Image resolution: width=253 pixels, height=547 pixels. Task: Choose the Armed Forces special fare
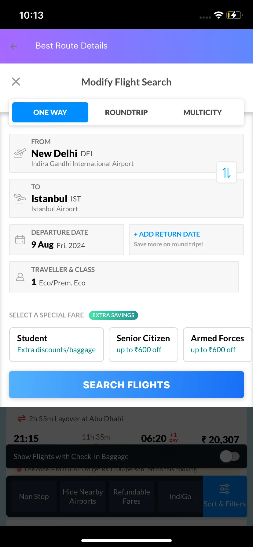coord(218,345)
